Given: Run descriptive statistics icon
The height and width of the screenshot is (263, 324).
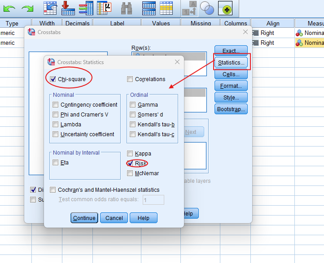Looking at the screenshot, I should pyautogui.click(x=104, y=8).
